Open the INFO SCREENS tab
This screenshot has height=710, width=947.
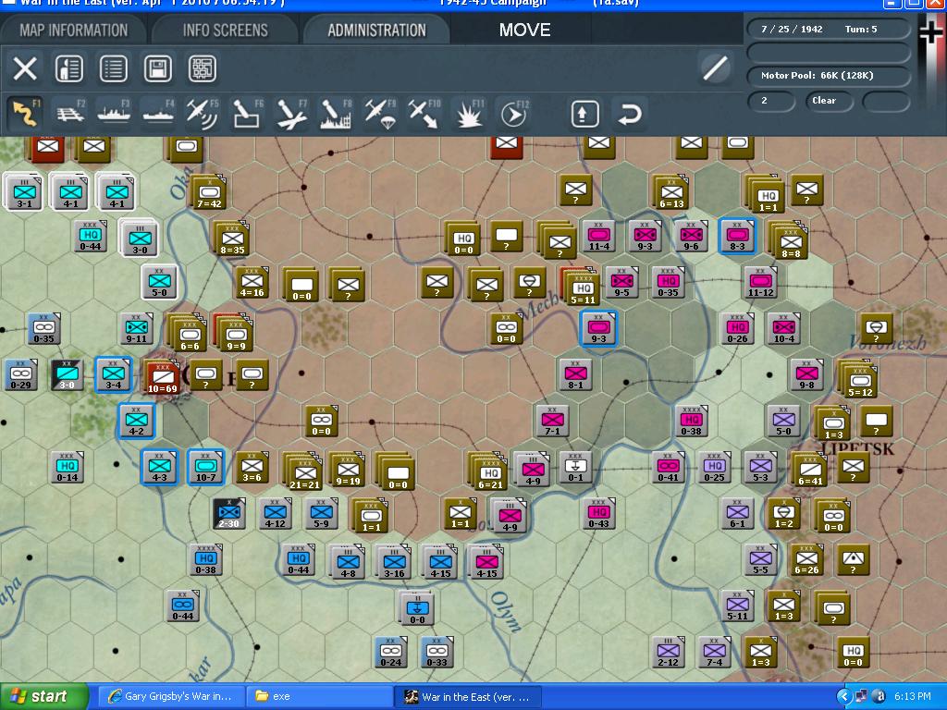click(x=226, y=31)
